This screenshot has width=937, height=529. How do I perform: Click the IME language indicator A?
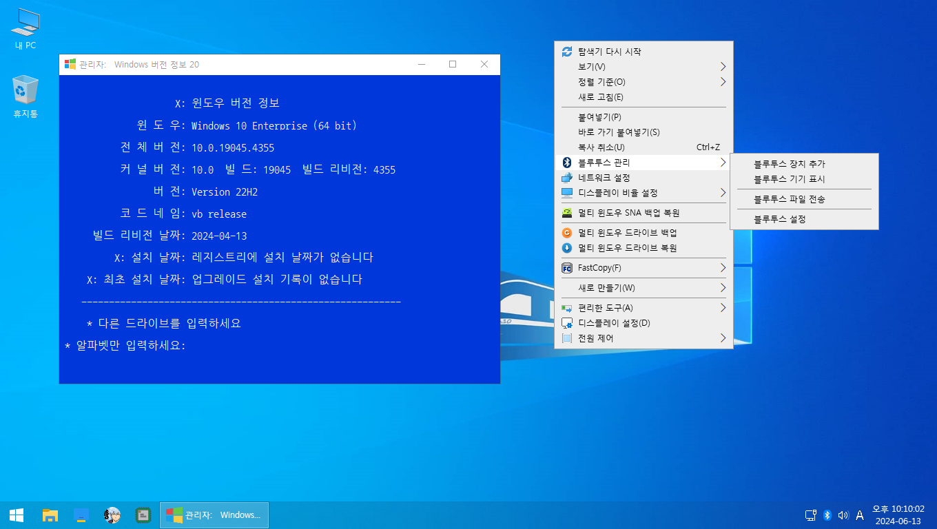click(x=860, y=515)
